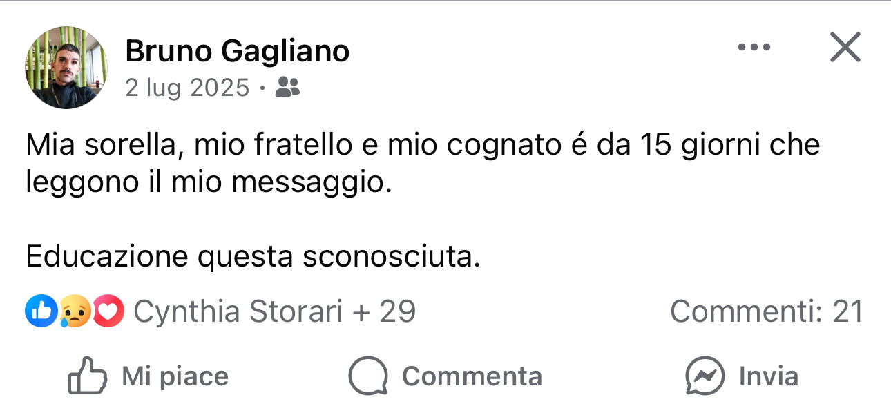Viewport: 891px width, 404px height.
Task: Click the Messenger send icon
Action: click(704, 376)
